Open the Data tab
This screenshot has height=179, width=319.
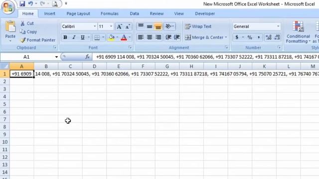click(x=134, y=13)
